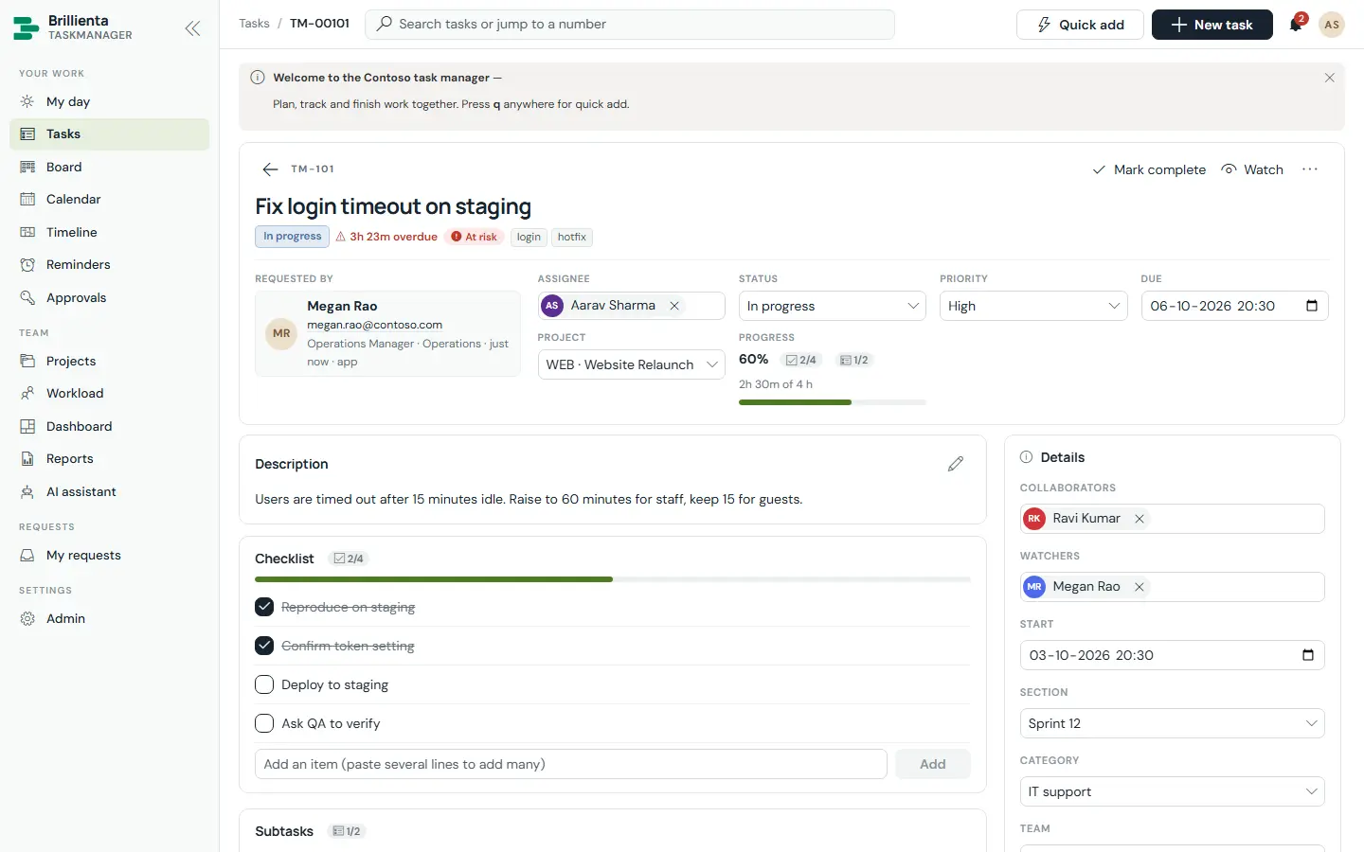Viewport: 1364px width, 852px height.
Task: Dismiss the welcome banner
Action: [1329, 78]
